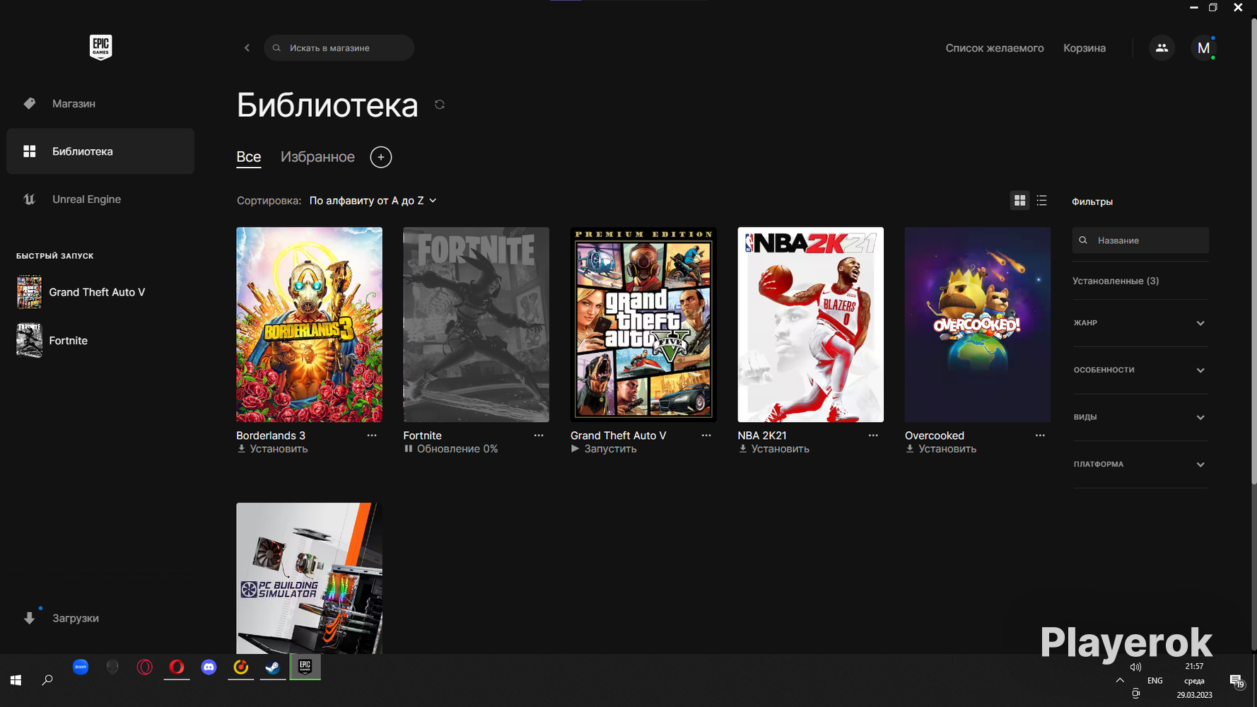Open the sort order dropdown

pyautogui.click(x=373, y=201)
